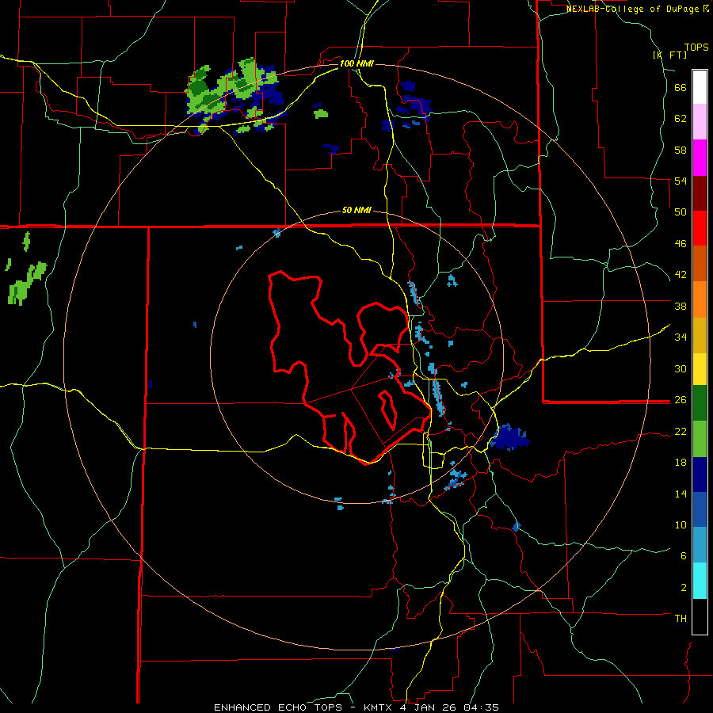Image resolution: width=713 pixels, height=713 pixels.
Task: Select the light blue legend swatch
Action: pyautogui.click(x=700, y=545)
